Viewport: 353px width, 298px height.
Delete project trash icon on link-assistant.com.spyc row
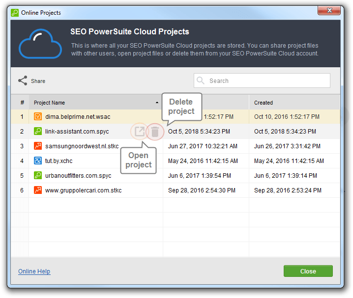[x=155, y=132]
